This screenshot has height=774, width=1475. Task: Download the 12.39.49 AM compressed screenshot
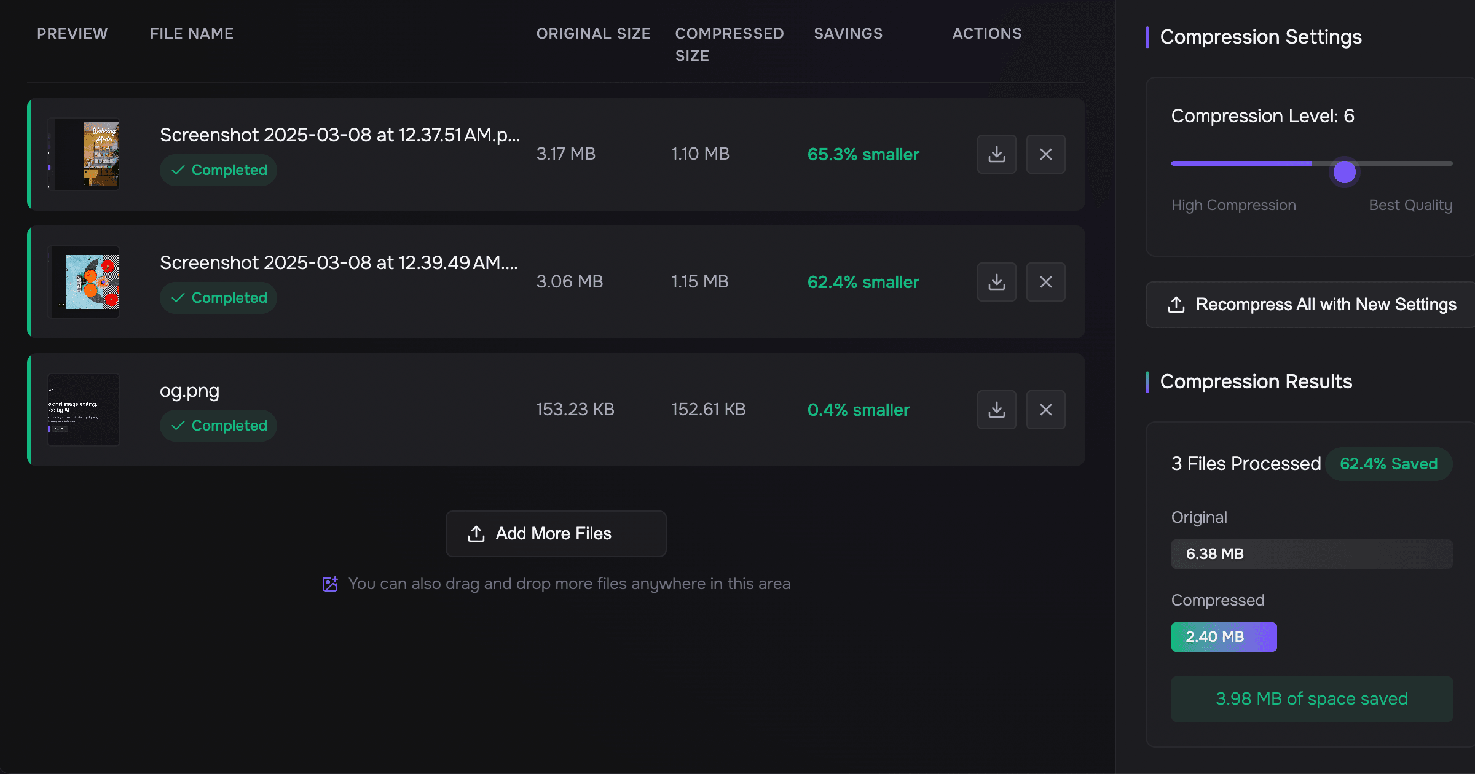click(996, 282)
